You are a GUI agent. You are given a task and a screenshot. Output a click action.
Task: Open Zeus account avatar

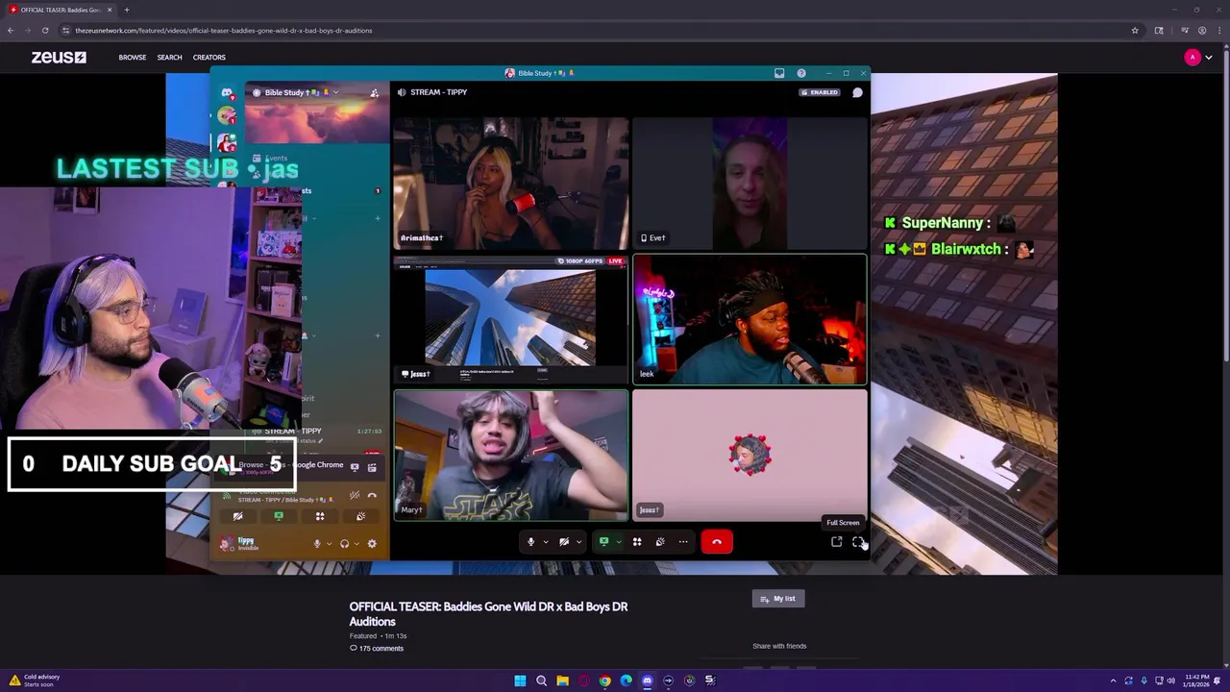[1193, 58]
